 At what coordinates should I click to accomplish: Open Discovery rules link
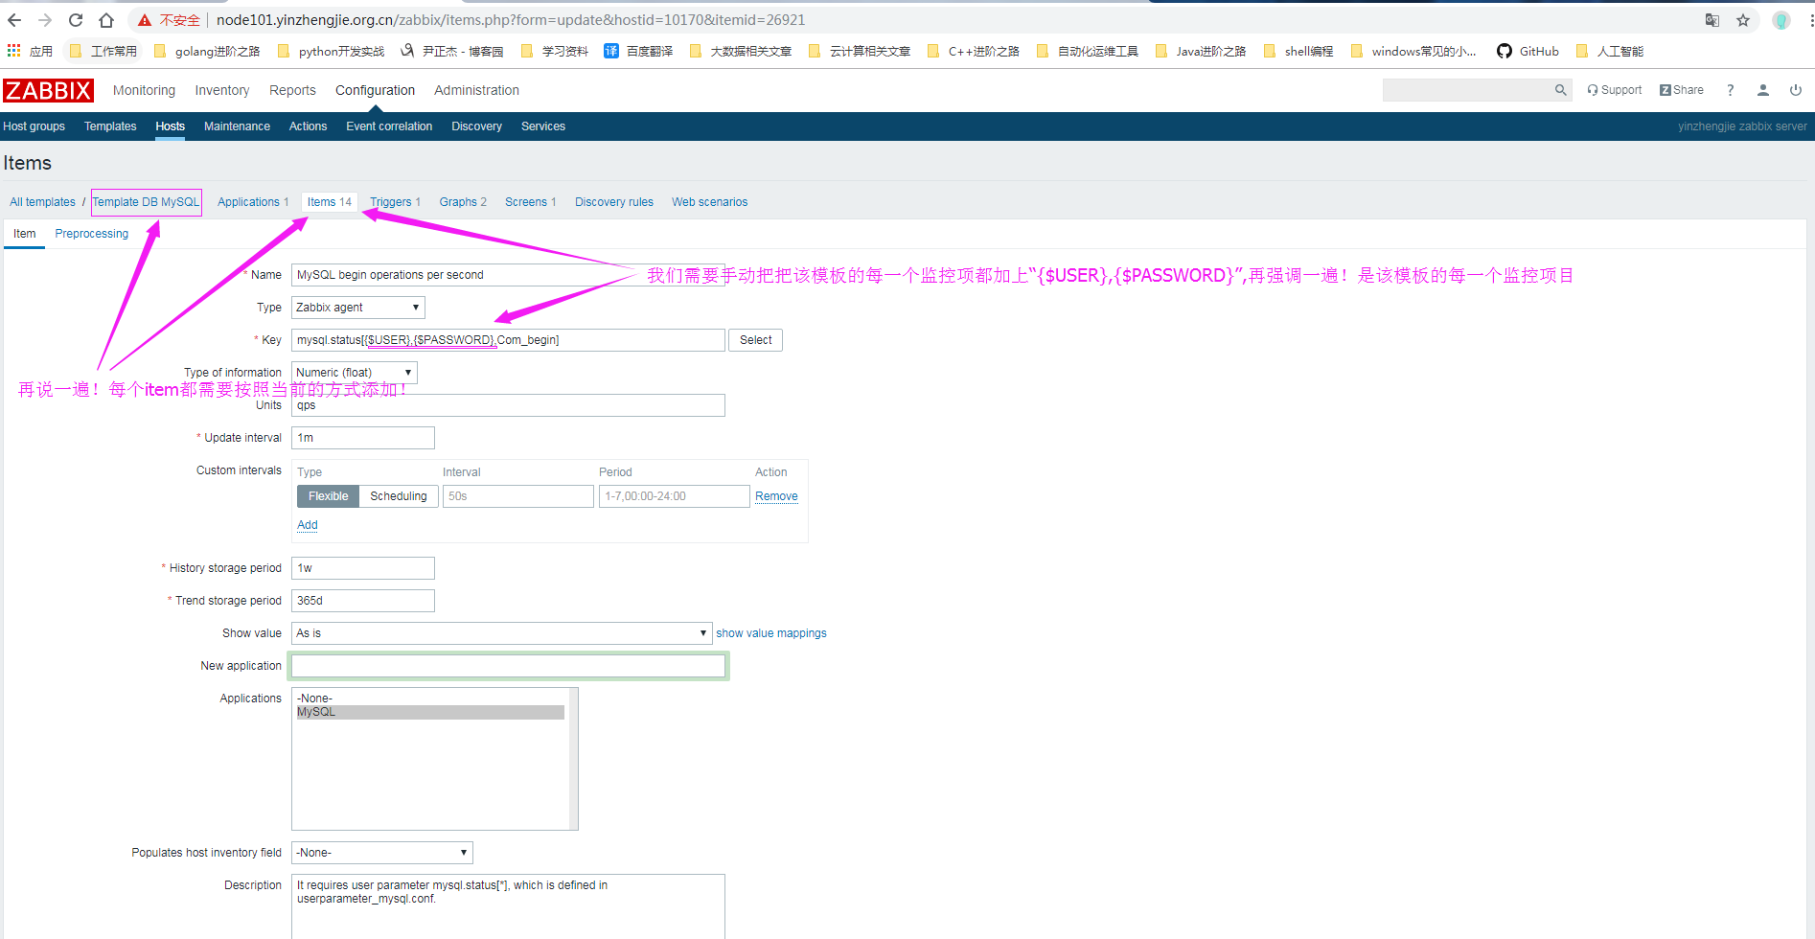(613, 202)
